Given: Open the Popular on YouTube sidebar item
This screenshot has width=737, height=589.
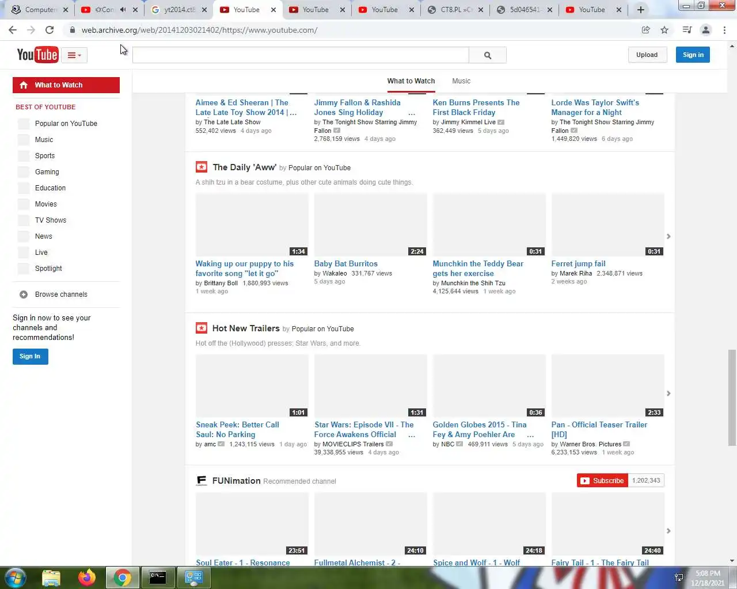Looking at the screenshot, I should pos(66,124).
